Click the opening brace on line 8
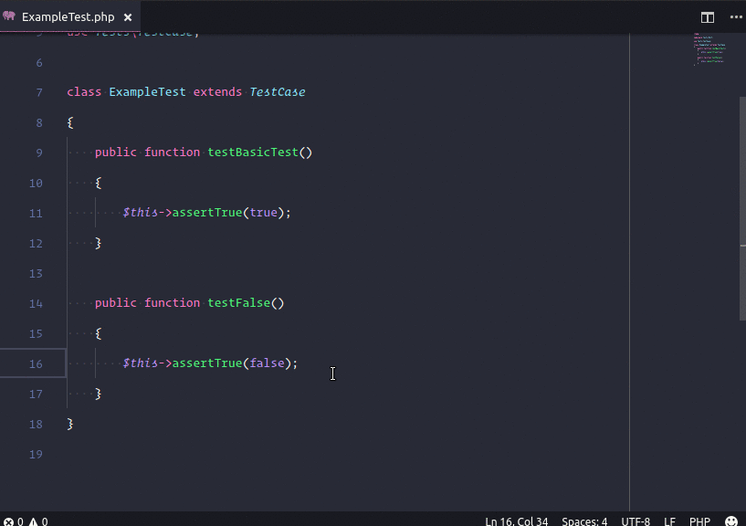 pos(70,122)
